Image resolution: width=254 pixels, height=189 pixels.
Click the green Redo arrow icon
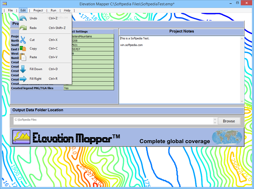coord(23,28)
